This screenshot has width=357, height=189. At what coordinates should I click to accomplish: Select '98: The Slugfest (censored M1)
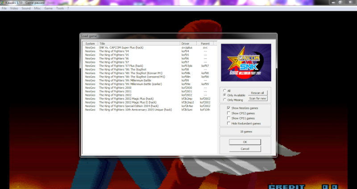click(x=149, y=77)
